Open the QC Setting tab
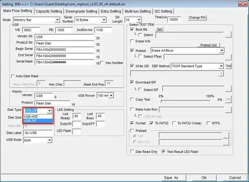The width and height of the screenshot is (249, 182). [163, 11]
